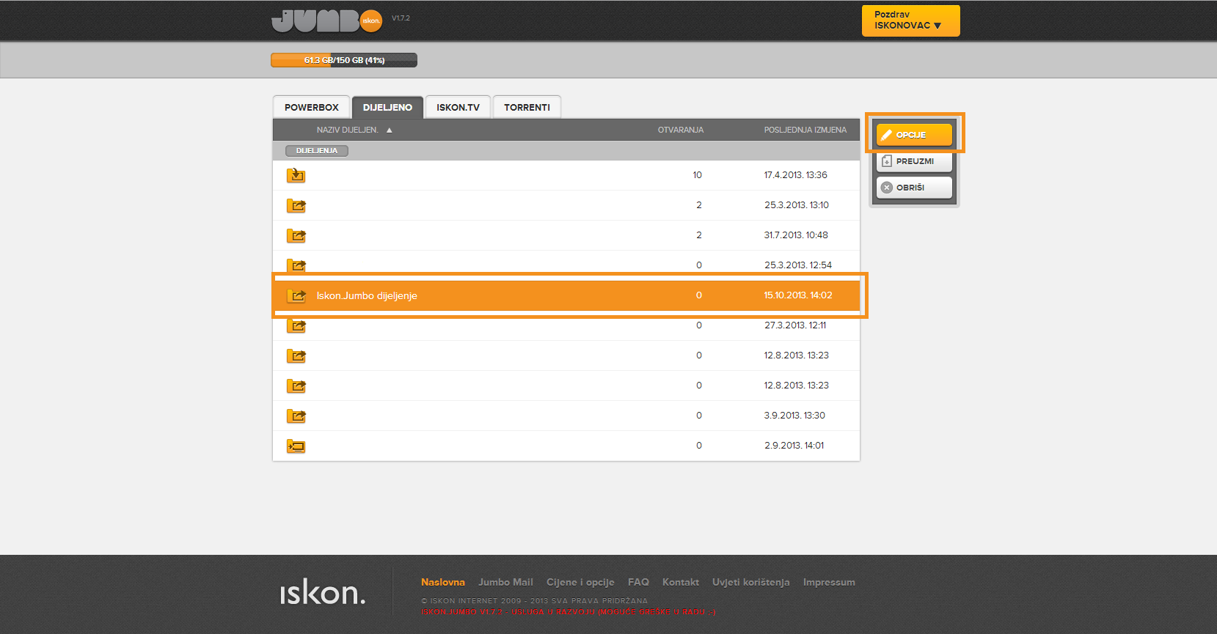Open the Kontakt footer link
The width and height of the screenshot is (1217, 634).
681,582
